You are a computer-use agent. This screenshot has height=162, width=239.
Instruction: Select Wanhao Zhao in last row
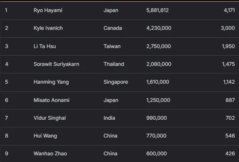tap(50, 154)
